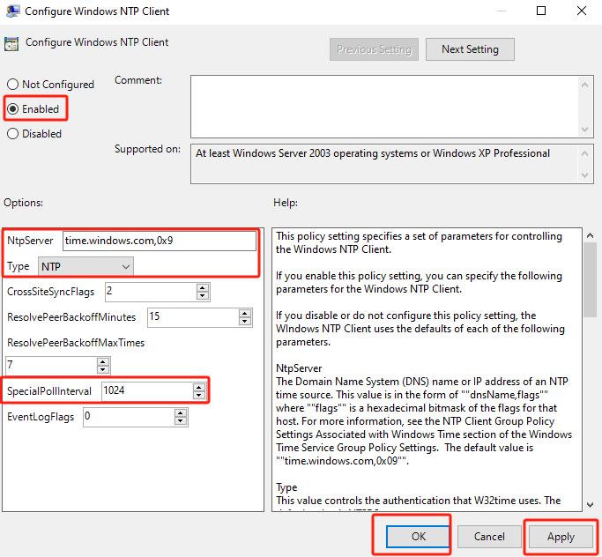The image size is (602, 557).
Task: Click the policy icon in title bar
Action: coord(12,11)
